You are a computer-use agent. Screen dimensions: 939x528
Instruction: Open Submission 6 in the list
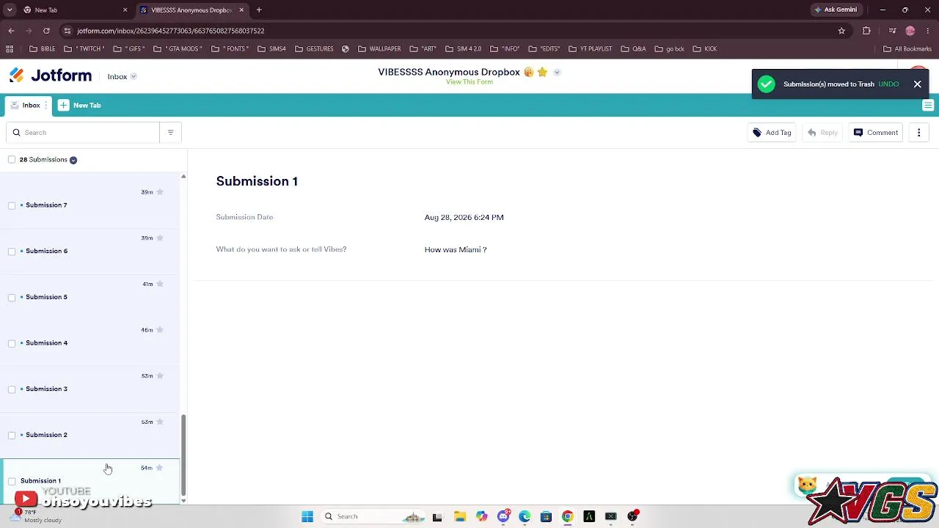coord(89,252)
